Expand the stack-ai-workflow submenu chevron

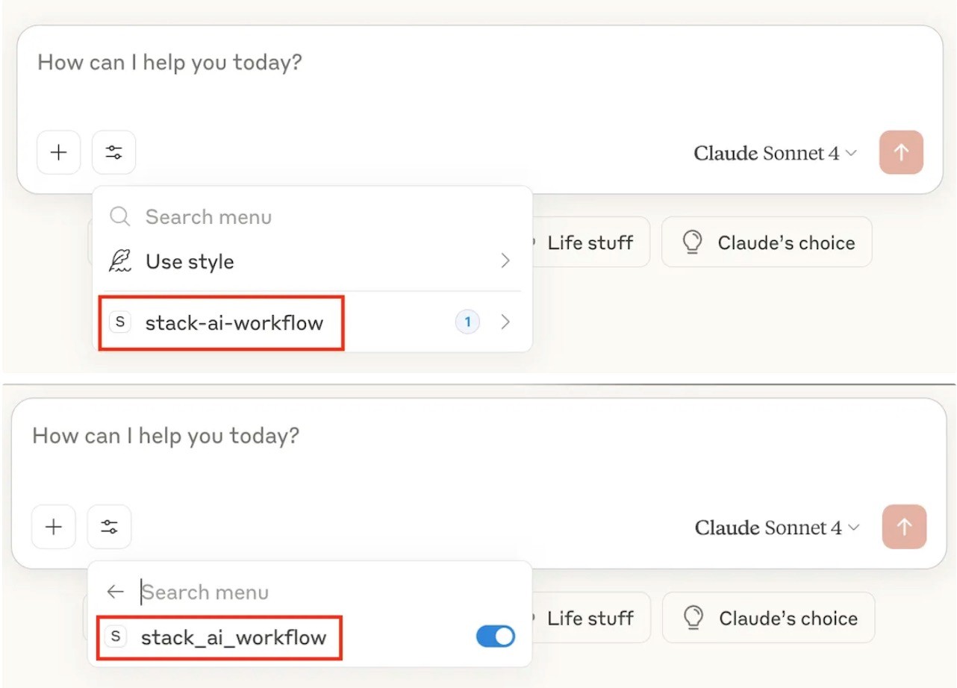pyautogui.click(x=505, y=322)
